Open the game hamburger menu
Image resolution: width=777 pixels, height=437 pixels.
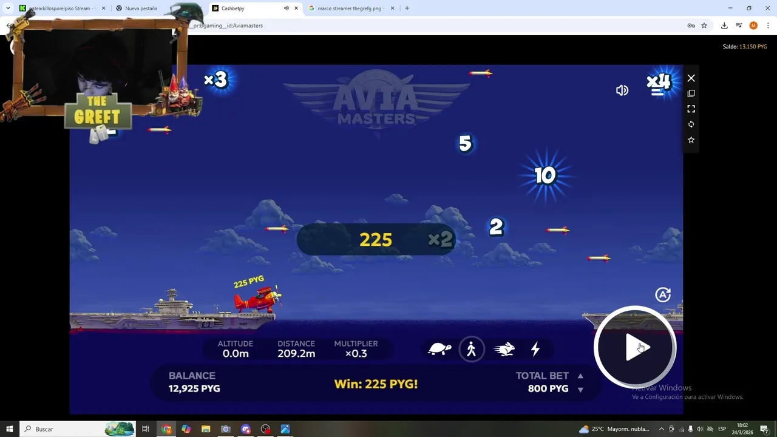(x=657, y=90)
